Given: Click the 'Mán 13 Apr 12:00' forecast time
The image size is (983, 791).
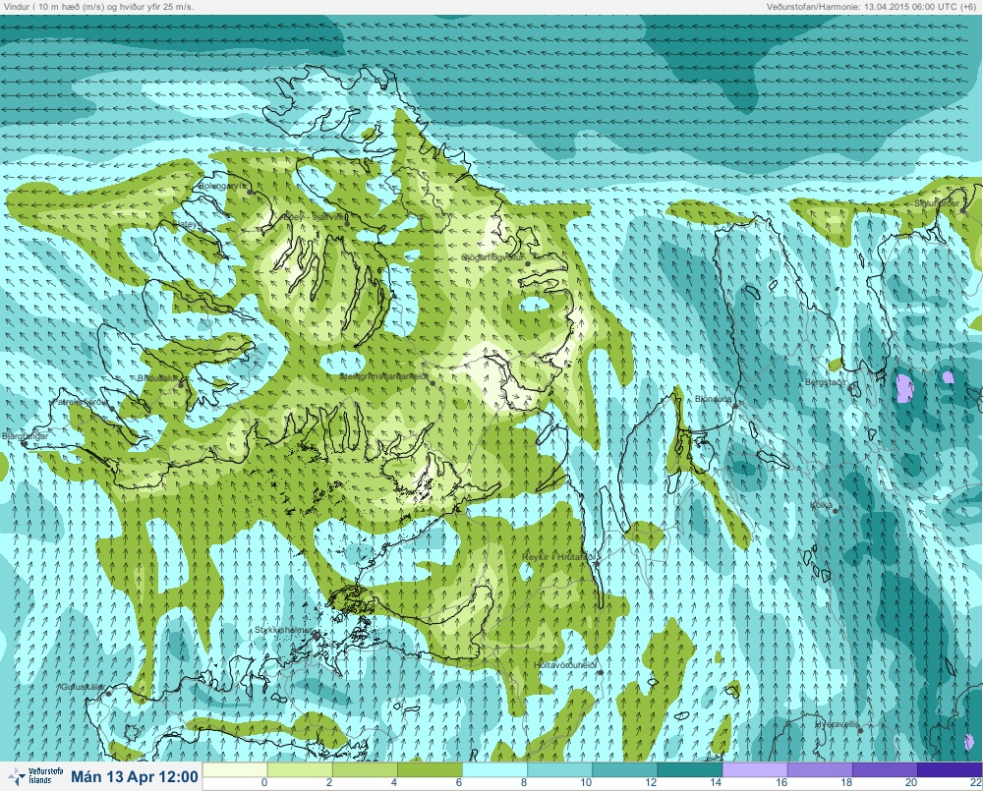Looking at the screenshot, I should point(134,776).
